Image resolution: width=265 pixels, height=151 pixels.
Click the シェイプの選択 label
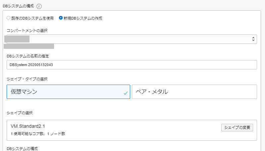point(20,113)
